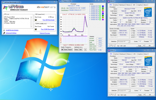This screenshot has width=156, height=100.
Task: Open the Processor #1 selection dropdown in upper CPU-Z
Action: [124, 41]
